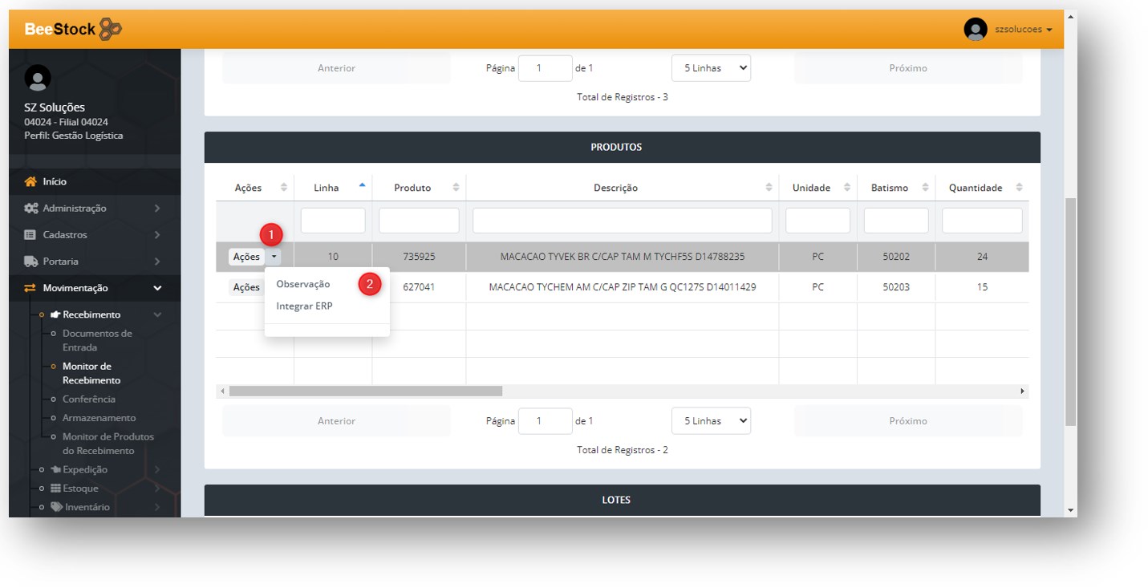The image size is (1148, 588).
Task: Click the Início home icon
Action: pyautogui.click(x=30, y=182)
